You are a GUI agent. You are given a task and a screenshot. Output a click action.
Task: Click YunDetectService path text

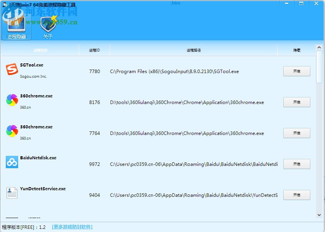pos(194,195)
